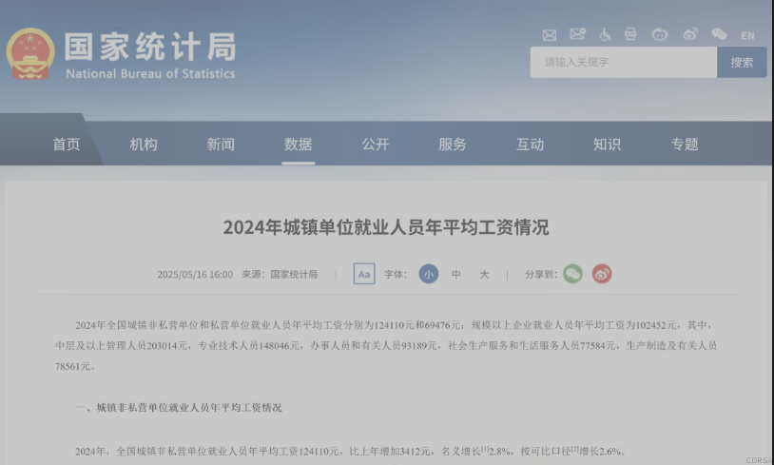Open the 公开 navigation item
Screen dimensions: 774x465
[376, 145]
